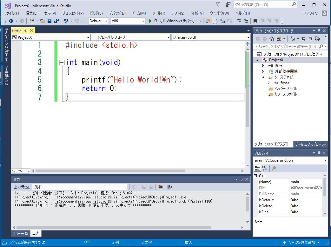Click the New Project icon
Screen dimensions: 331x247
(x=32, y=21)
